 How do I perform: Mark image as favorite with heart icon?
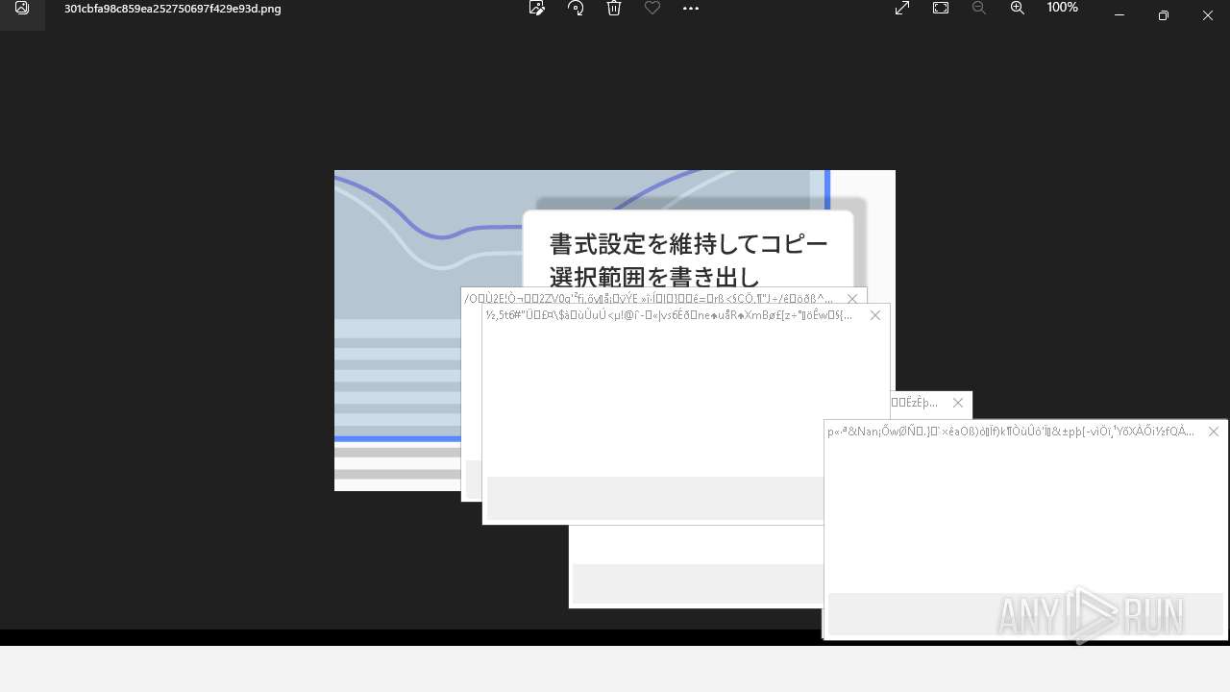652,9
